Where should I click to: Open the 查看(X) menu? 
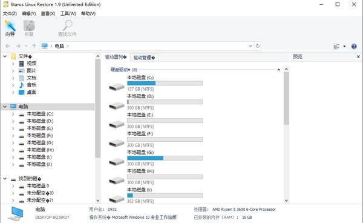click(x=48, y=13)
